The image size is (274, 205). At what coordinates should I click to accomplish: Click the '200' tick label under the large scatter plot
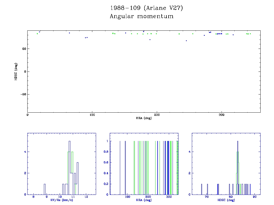point(157,115)
